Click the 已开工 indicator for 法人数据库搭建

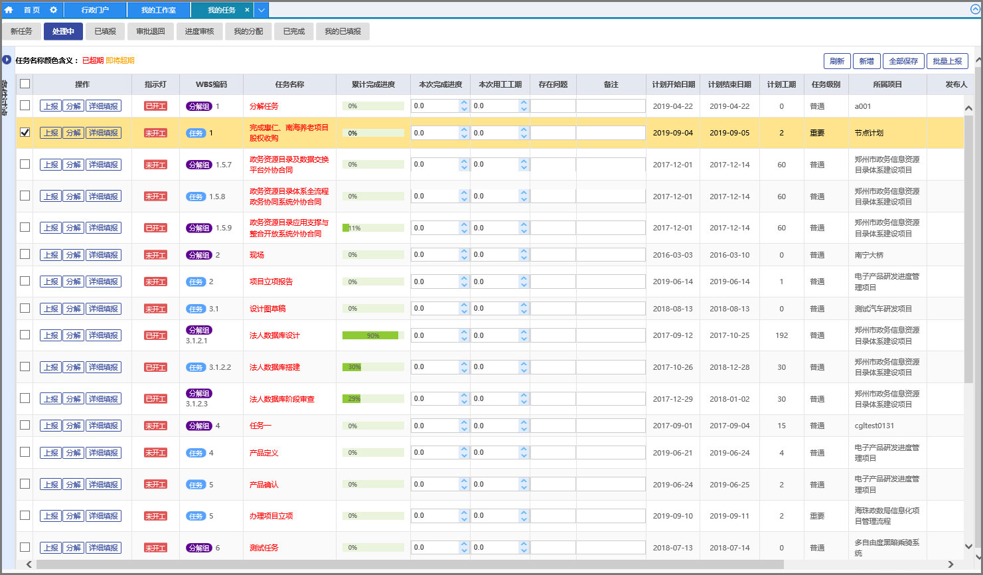pyautogui.click(x=156, y=367)
